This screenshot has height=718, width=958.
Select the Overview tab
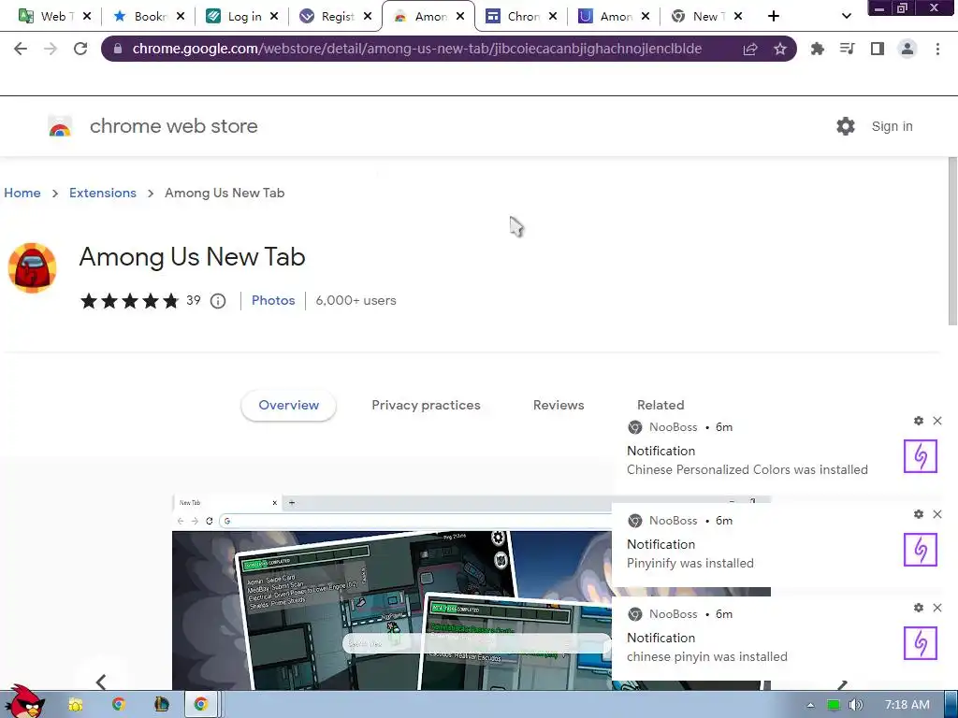pos(288,406)
